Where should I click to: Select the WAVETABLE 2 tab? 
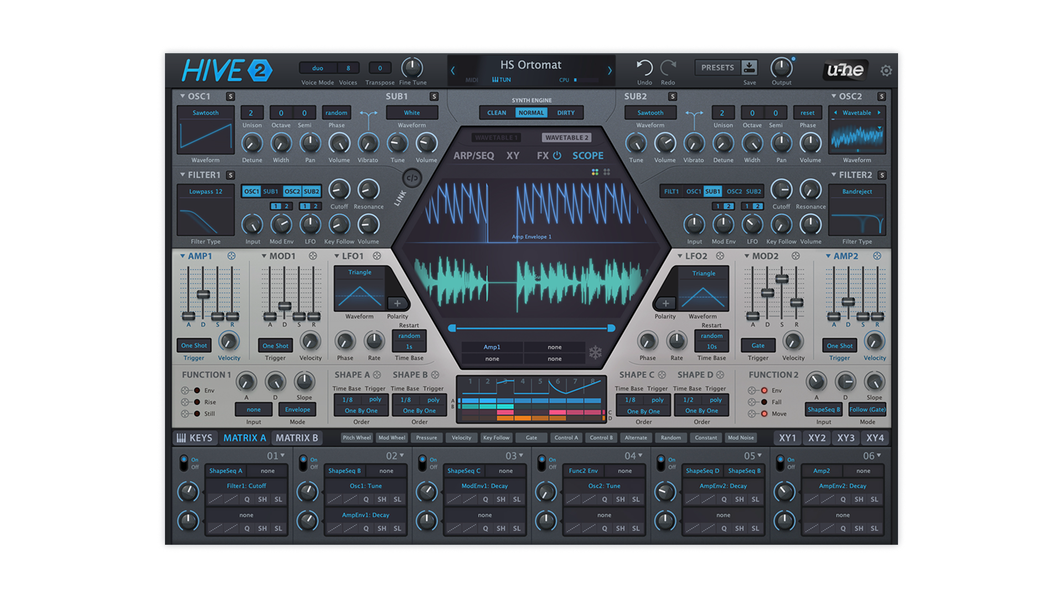click(x=567, y=137)
